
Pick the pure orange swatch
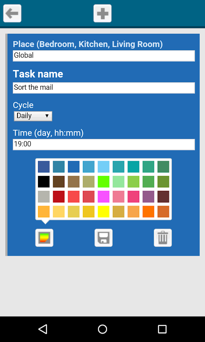coord(148,212)
